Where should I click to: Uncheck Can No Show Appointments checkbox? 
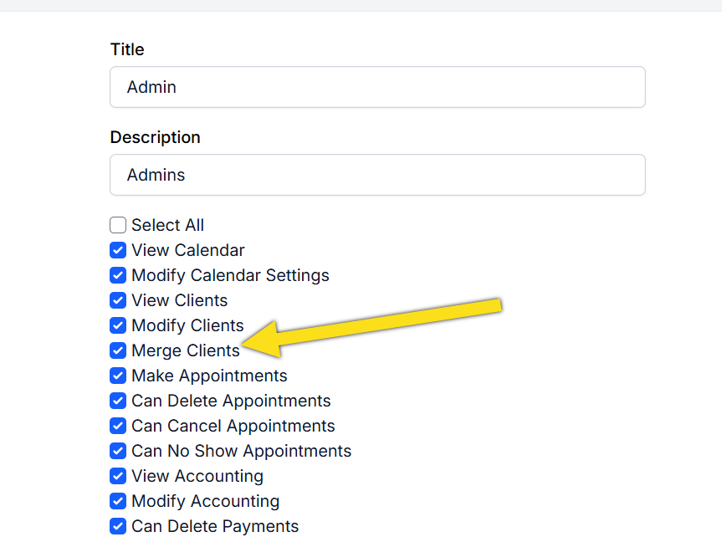[118, 451]
